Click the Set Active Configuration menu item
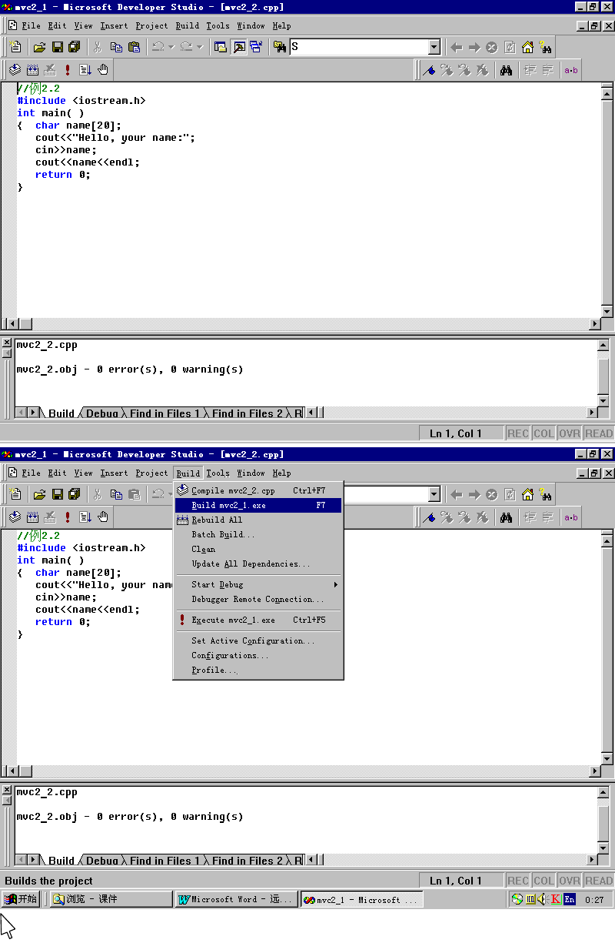Screen dimensions: 615x943 click(x=253, y=641)
